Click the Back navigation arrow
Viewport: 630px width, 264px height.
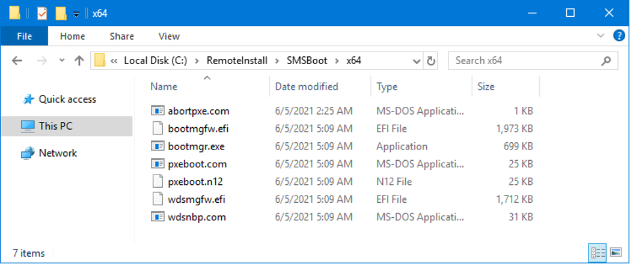17,61
